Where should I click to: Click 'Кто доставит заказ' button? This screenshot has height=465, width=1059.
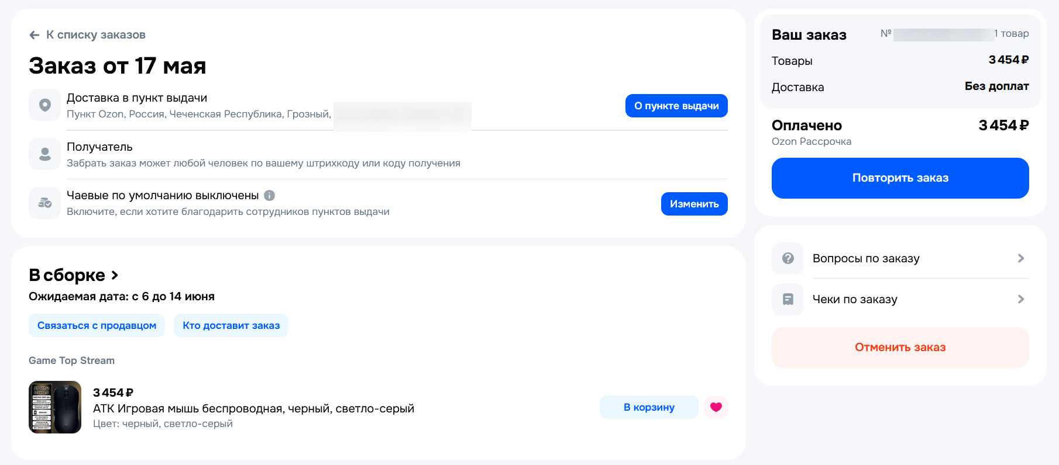231,325
